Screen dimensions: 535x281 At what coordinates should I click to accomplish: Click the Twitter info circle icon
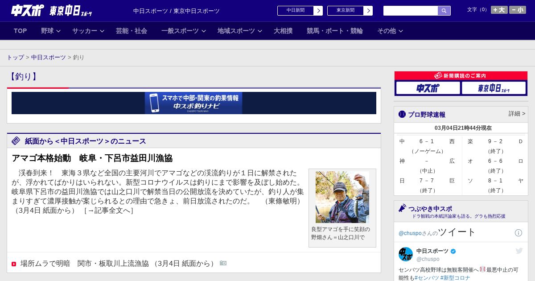point(519,233)
